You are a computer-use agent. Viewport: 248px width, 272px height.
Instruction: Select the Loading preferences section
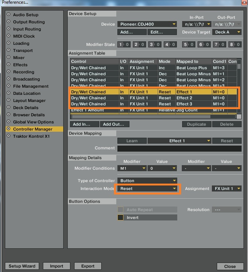click(x=21, y=43)
